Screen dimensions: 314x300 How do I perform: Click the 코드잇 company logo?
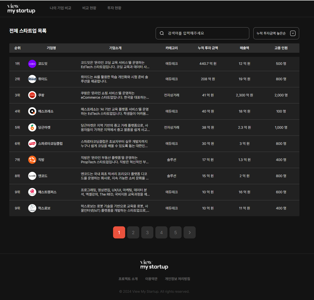point(32,64)
